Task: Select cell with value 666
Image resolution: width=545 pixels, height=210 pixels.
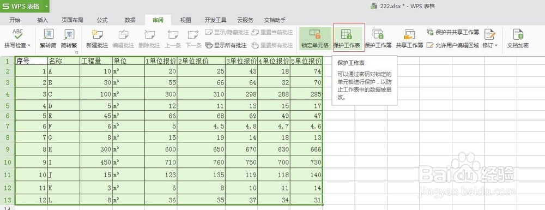Action: tap(306, 149)
